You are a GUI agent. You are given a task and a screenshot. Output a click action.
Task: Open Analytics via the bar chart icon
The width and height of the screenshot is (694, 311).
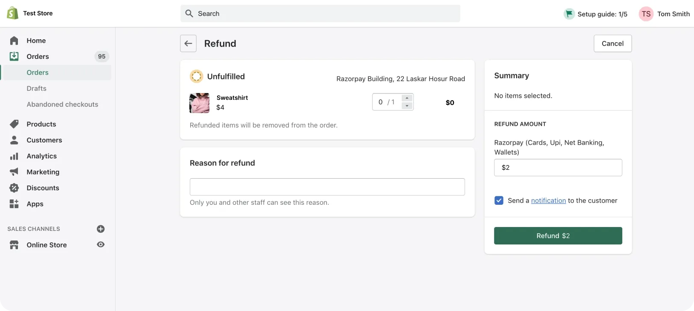point(14,156)
